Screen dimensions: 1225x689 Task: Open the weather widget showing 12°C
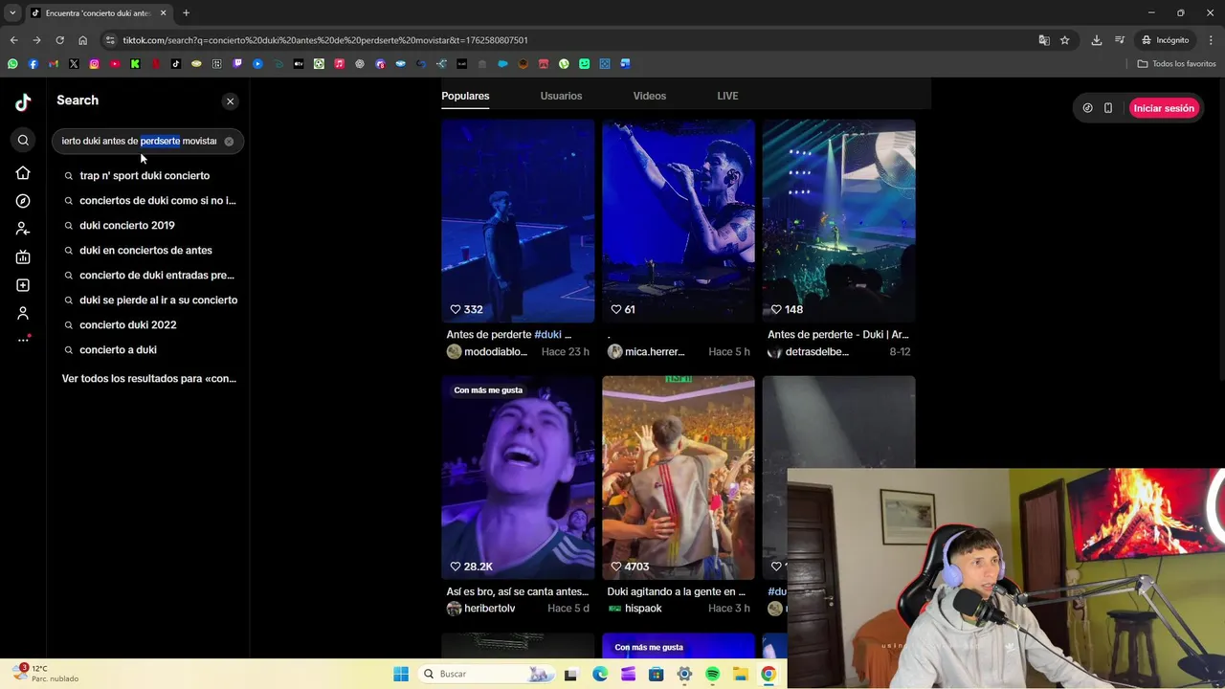[46, 674]
